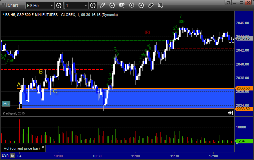Screen dimensions: 254x160
Task: Click the window docking menu icon
Action: 228,2
